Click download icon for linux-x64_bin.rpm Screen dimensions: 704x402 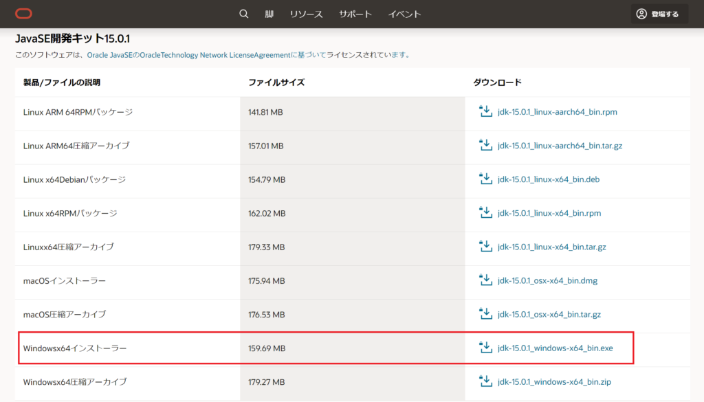(x=485, y=212)
